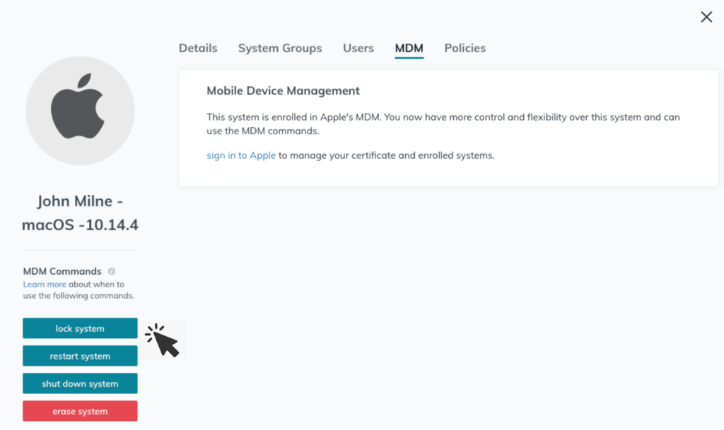Close the system details panel
The width and height of the screenshot is (724, 430).
706,17
